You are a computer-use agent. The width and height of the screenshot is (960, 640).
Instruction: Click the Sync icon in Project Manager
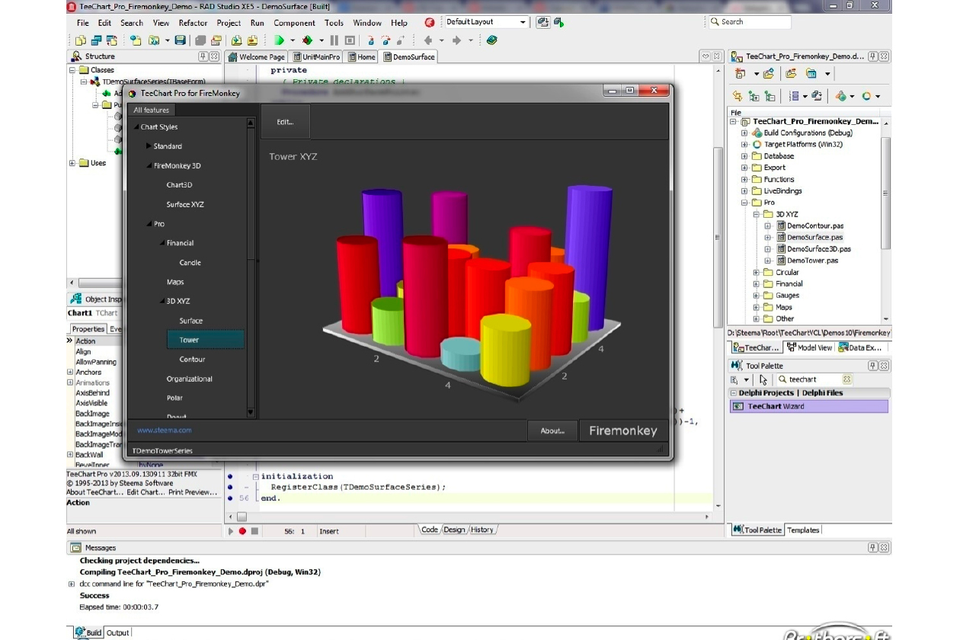click(x=737, y=96)
